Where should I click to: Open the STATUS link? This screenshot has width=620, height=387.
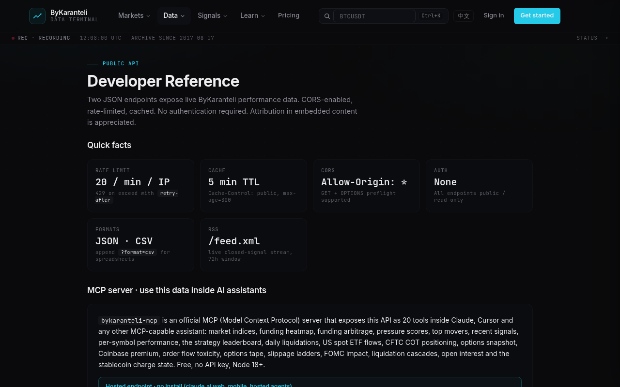[592, 38]
